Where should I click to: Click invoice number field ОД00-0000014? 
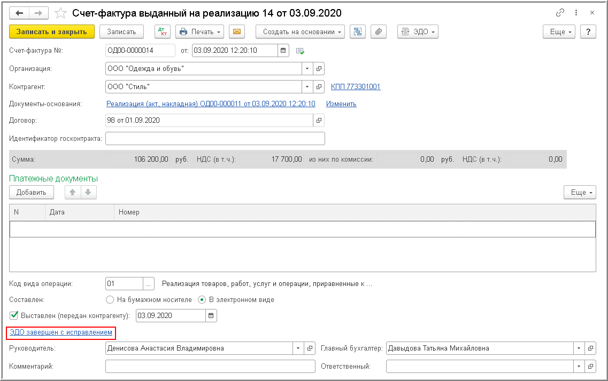(140, 50)
